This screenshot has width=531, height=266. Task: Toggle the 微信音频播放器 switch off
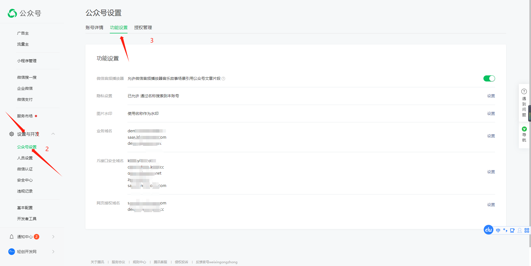click(489, 78)
